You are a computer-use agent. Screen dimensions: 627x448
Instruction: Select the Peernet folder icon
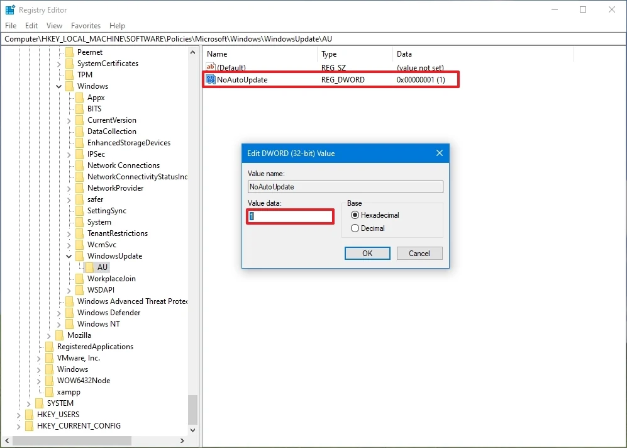tap(70, 52)
